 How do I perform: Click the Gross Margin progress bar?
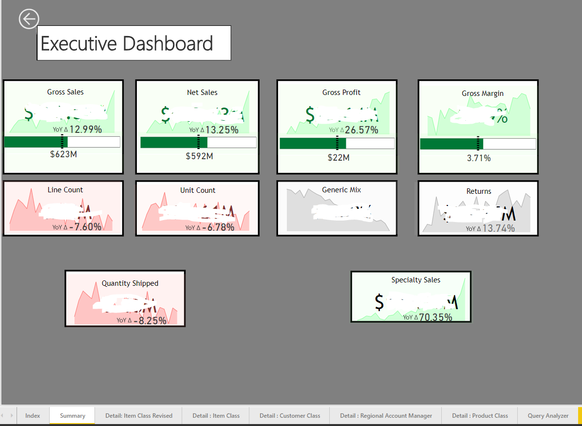478,144
